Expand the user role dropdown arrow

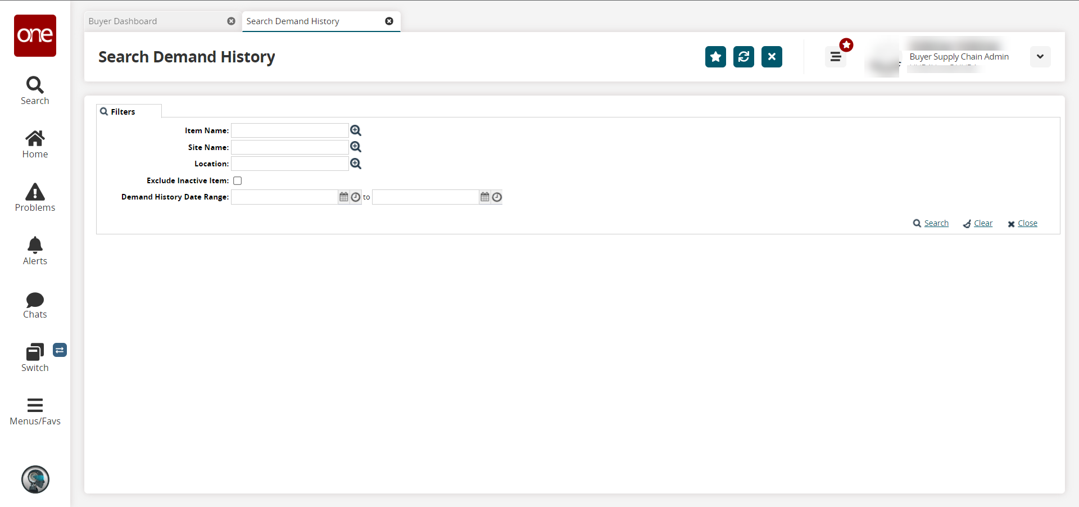click(1040, 57)
